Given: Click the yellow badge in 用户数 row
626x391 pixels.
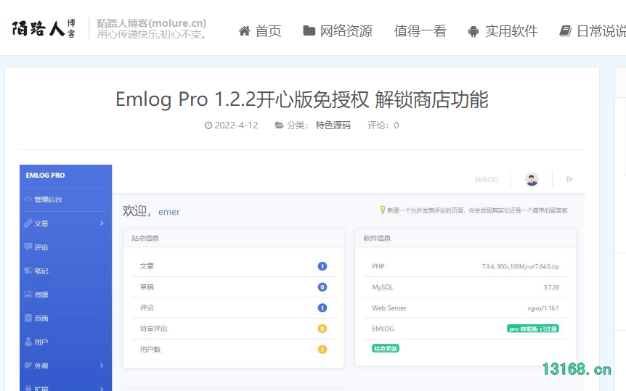Looking at the screenshot, I should pyautogui.click(x=322, y=350).
